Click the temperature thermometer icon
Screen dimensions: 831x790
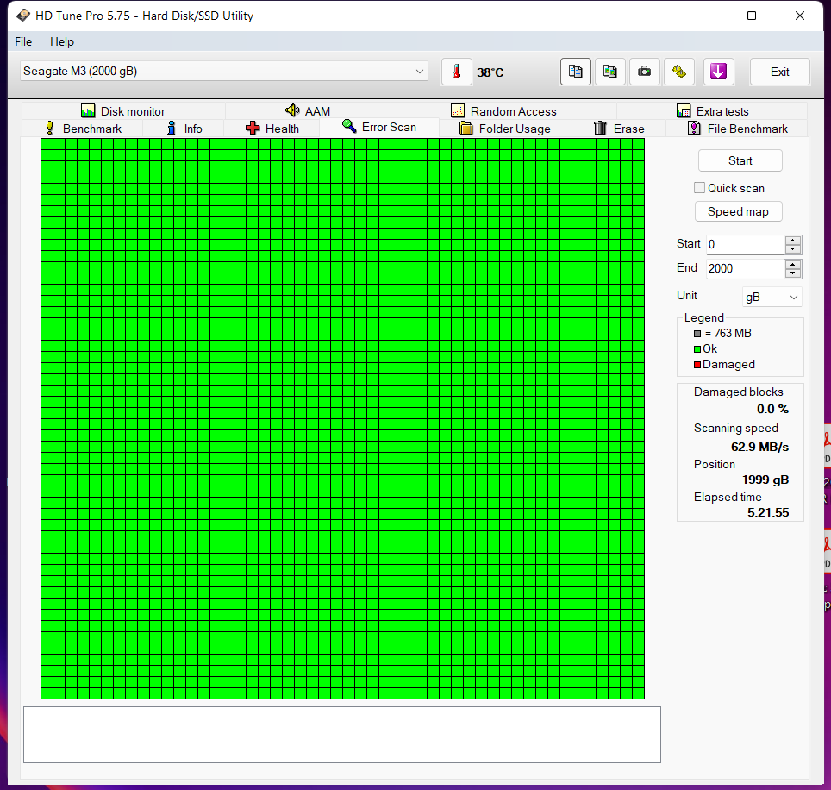coord(456,72)
